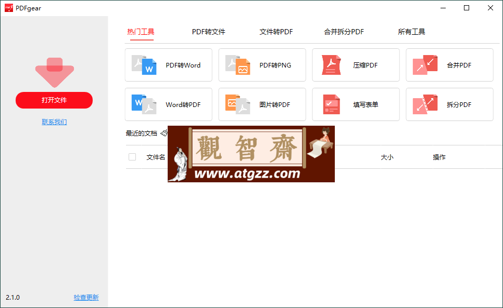Click the 最近的文档 heading
This screenshot has height=308, width=503.
pyautogui.click(x=142, y=133)
